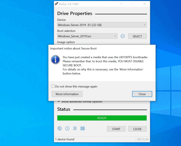This screenshot has height=146, width=181.
Task: Click the CLOSE button in Rufus
Action: click(x=137, y=129)
